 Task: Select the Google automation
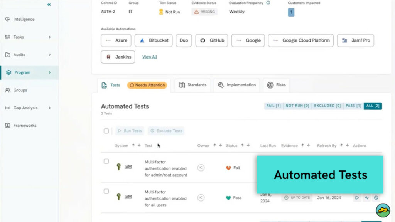click(248, 40)
